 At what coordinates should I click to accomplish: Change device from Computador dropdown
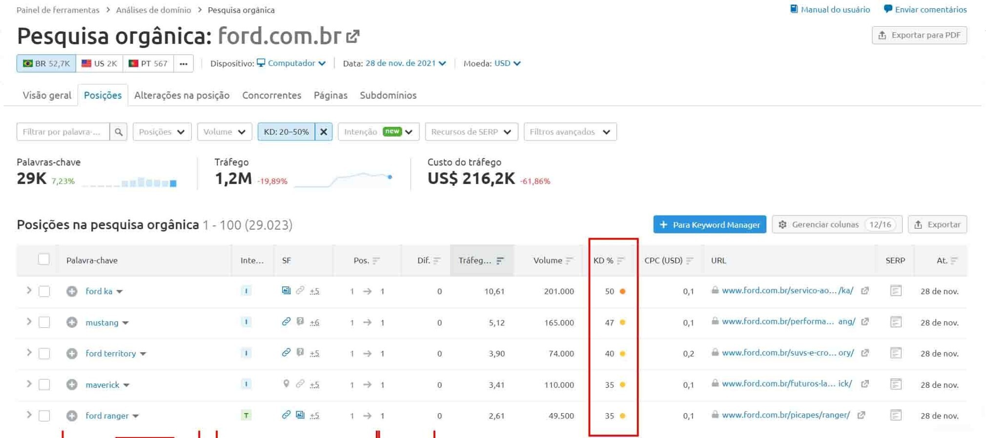291,63
